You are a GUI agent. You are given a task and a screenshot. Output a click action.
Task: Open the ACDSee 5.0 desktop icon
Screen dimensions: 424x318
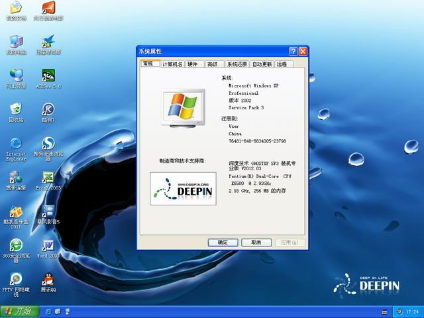pos(48,76)
